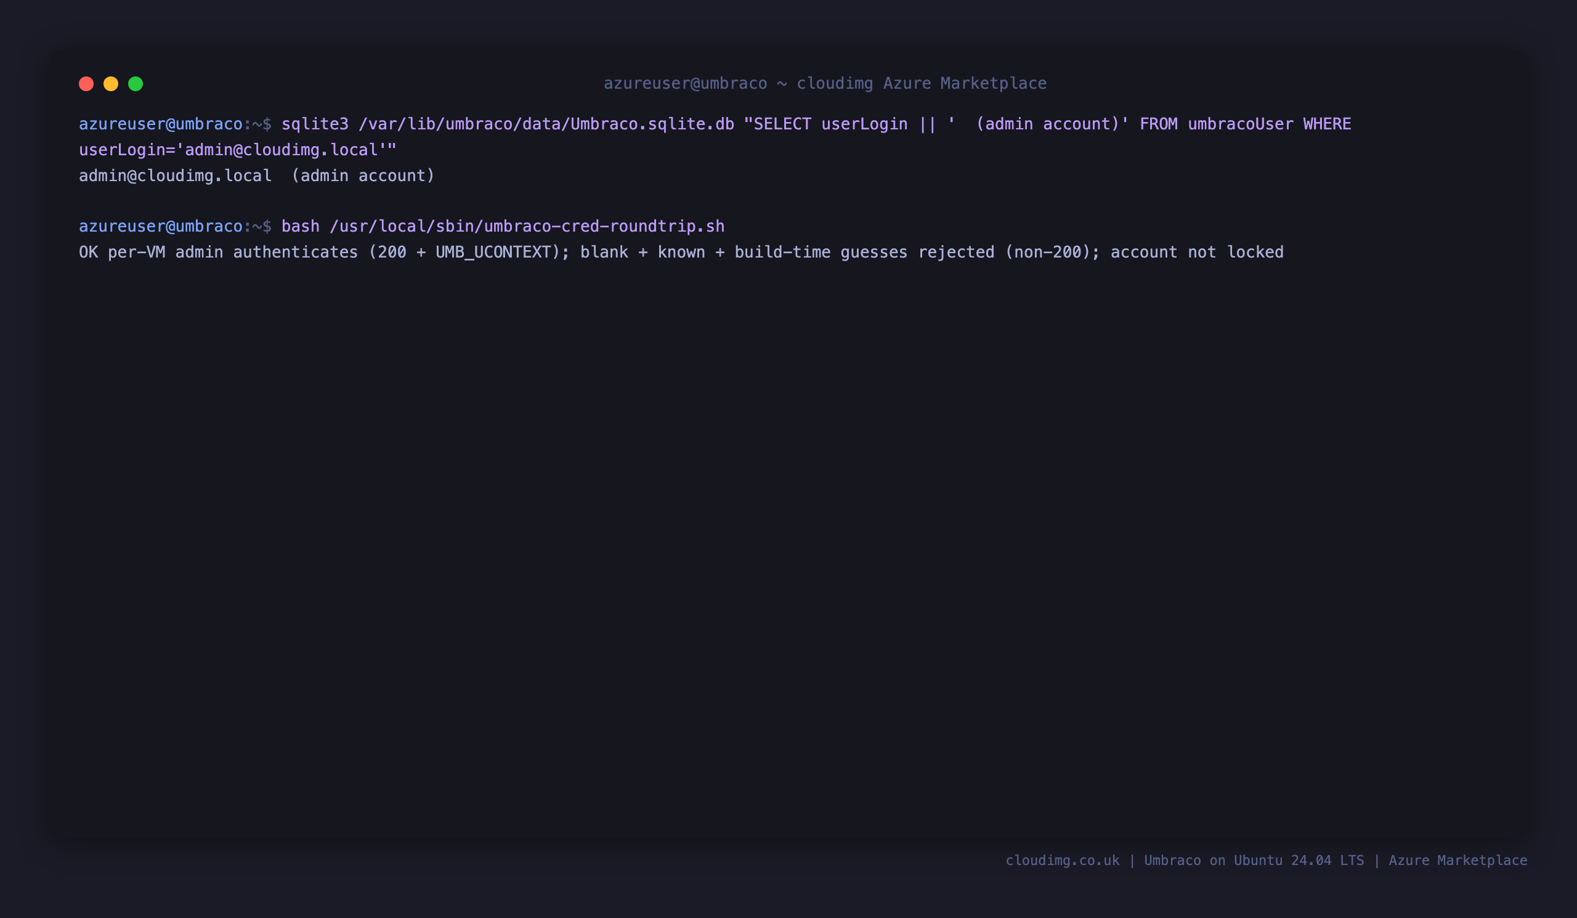
Task: Click '(200 + UMB_UCONTEXT);' in the output
Action: pyautogui.click(x=469, y=252)
